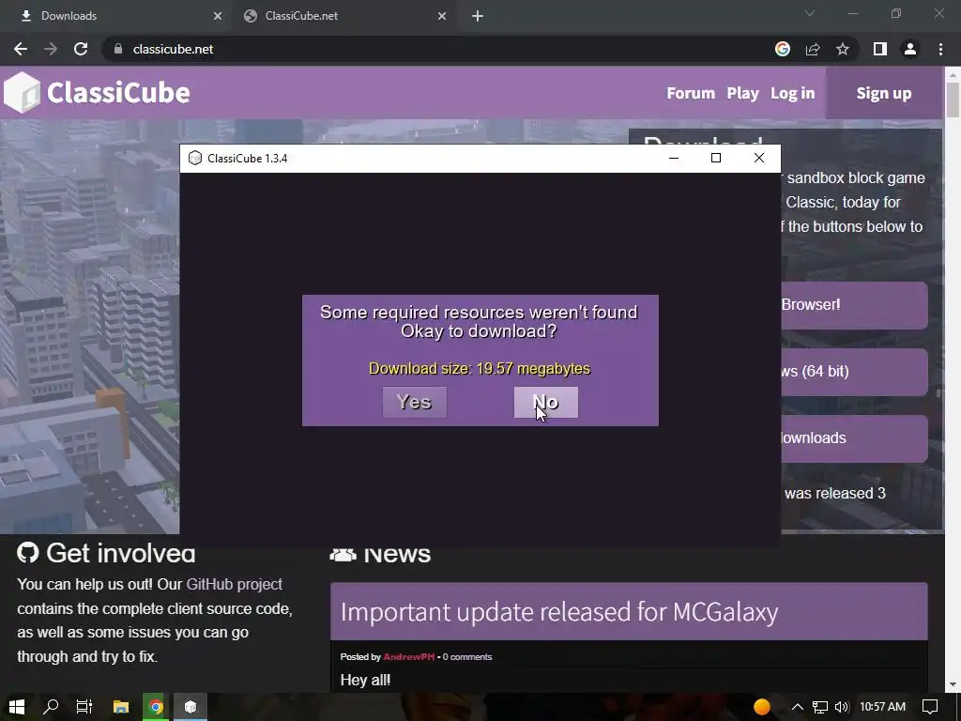Open the Google icon in address bar
This screenshot has width=961, height=721.
tap(783, 49)
